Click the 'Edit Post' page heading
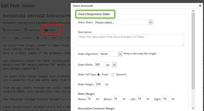204x111 pixels. click(10, 6)
